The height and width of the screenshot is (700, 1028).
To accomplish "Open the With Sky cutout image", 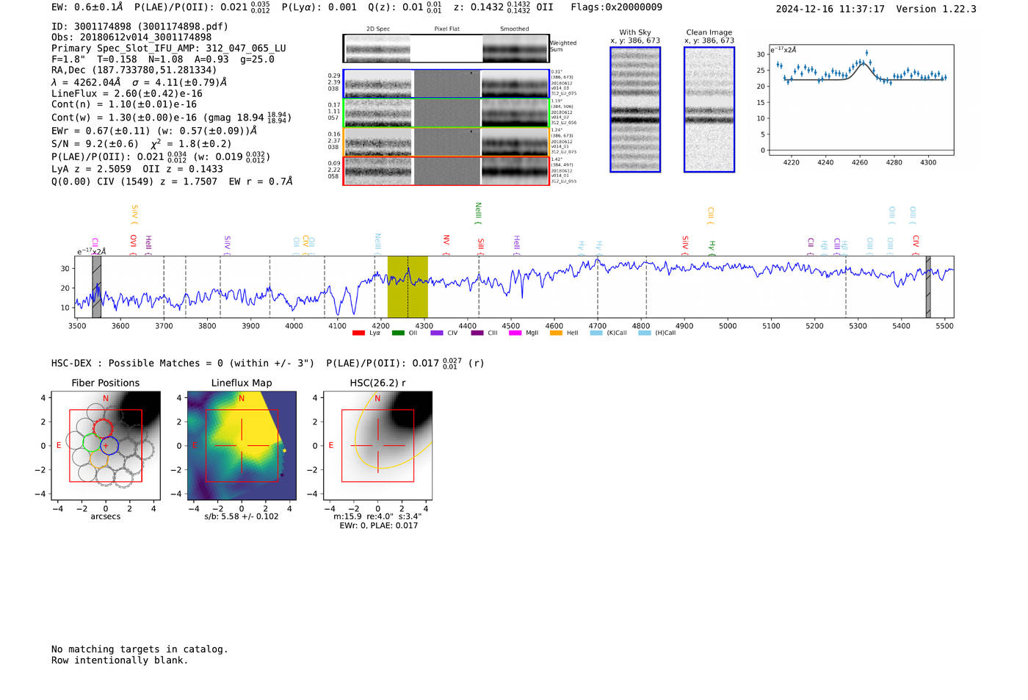I will [635, 109].
